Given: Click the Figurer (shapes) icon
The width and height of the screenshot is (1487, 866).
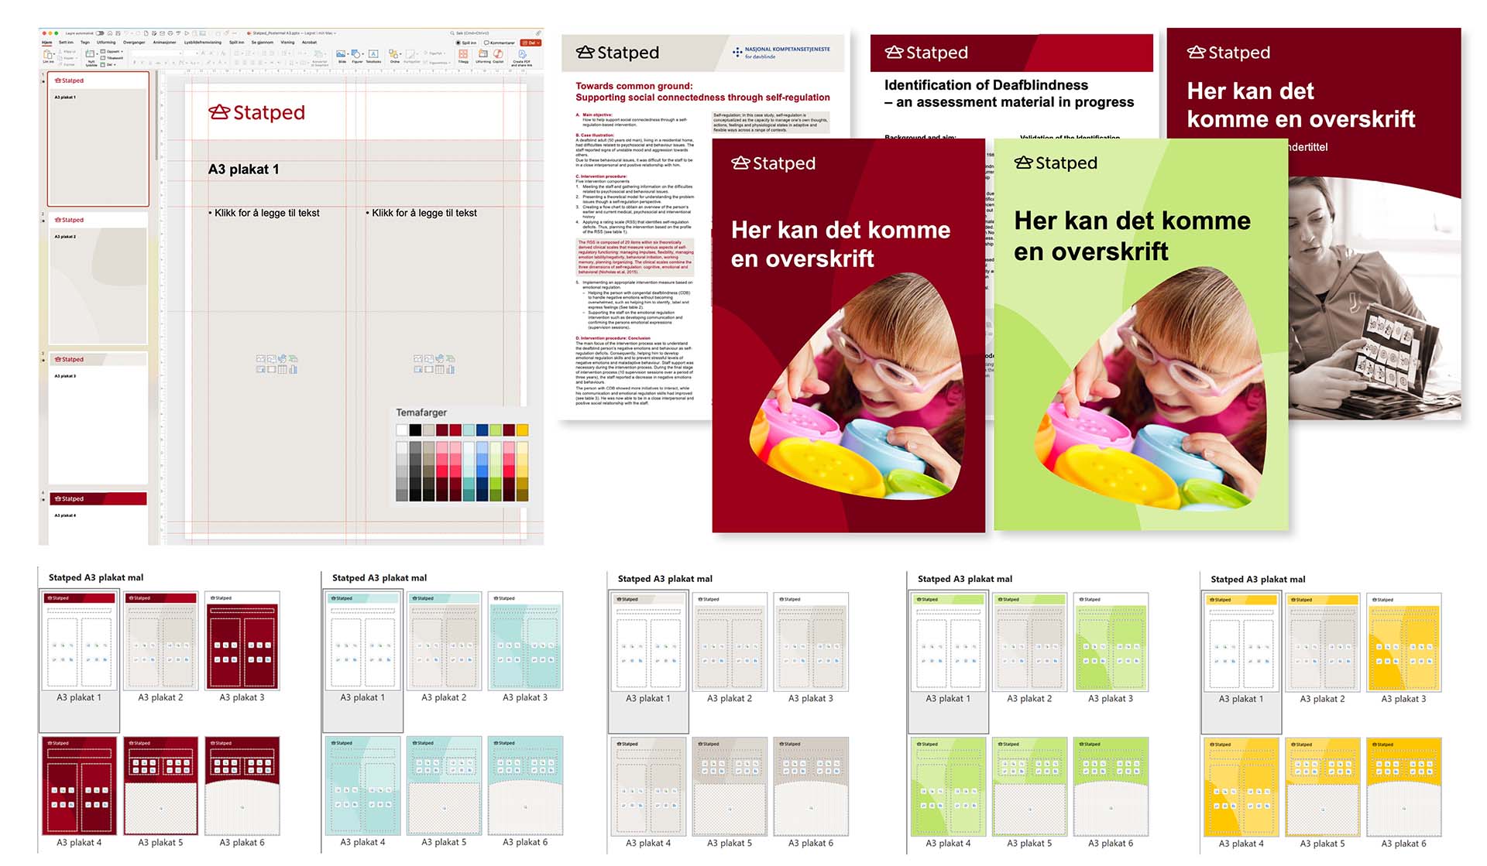Looking at the screenshot, I should pos(355,54).
